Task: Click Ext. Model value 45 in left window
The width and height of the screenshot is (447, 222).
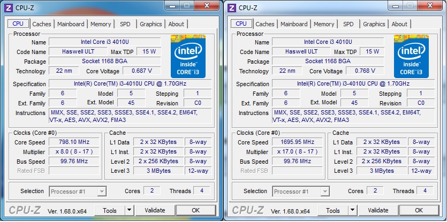Action: tap(131, 103)
